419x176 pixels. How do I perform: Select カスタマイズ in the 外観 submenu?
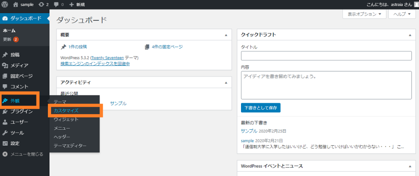[x=66, y=111]
